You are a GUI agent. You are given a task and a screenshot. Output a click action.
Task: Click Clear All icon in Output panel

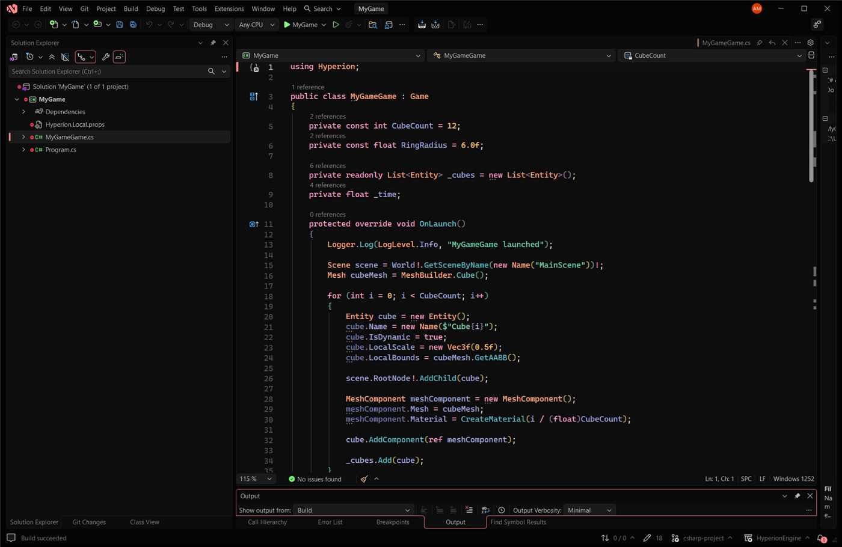tap(469, 510)
